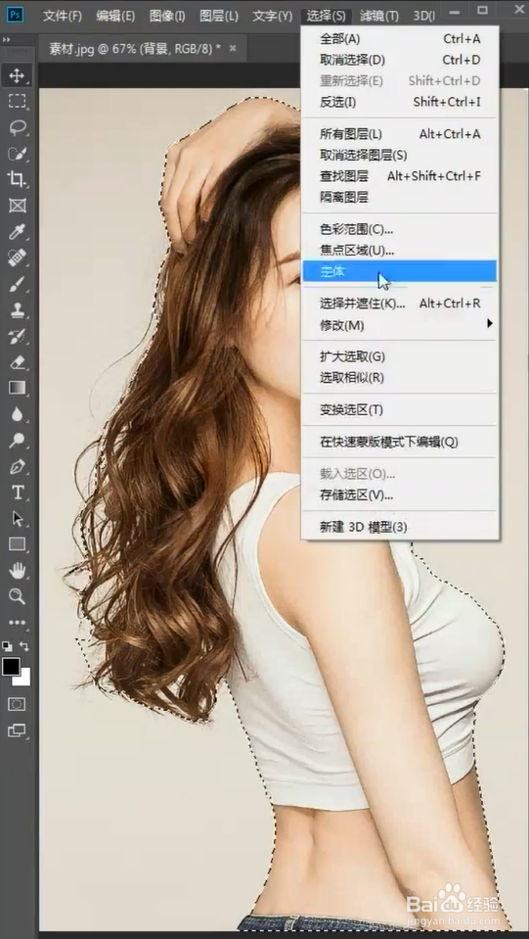
Task: Choose 新建 3D 模型(3) item
Action: point(399,527)
